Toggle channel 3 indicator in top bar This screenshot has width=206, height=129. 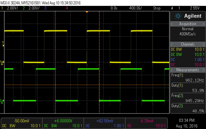click(x=45, y=8)
